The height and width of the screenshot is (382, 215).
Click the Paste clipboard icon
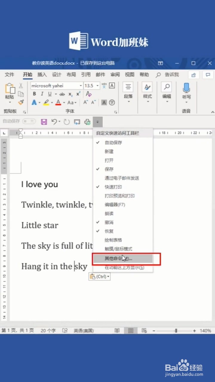pyautogui.click(x=10, y=89)
